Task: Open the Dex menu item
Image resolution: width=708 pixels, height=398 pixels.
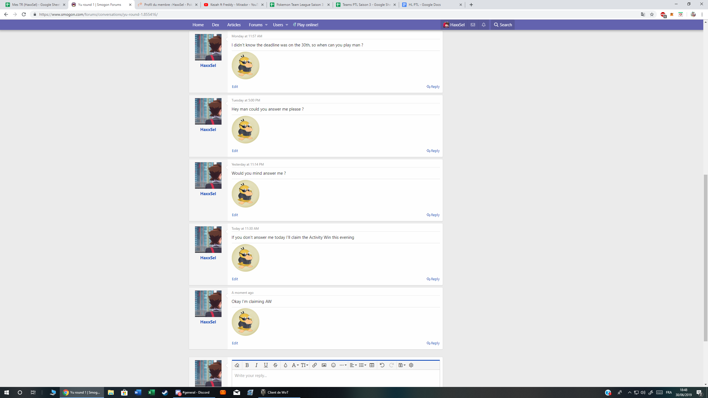Action: point(215,25)
